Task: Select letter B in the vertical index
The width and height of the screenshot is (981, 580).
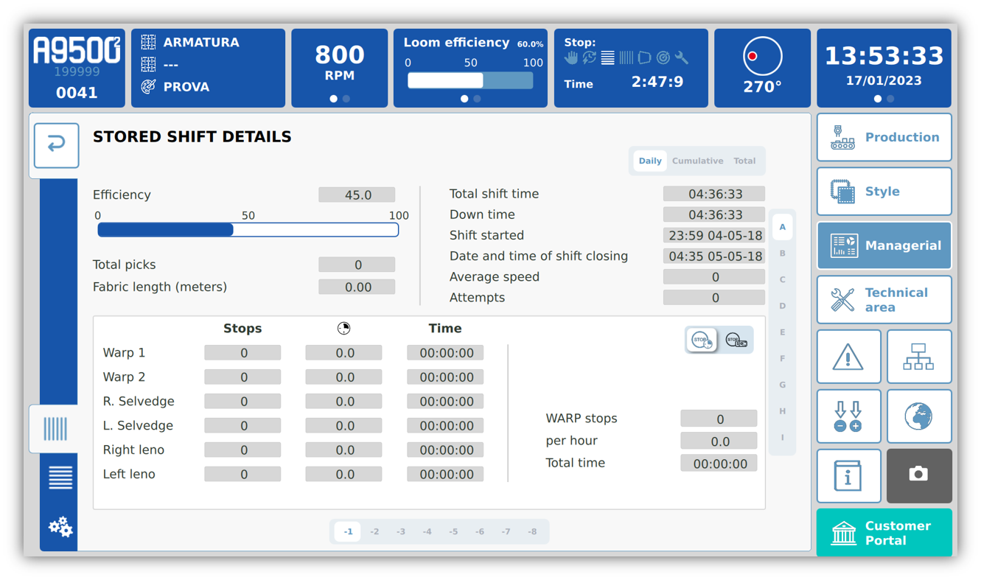Action: pyautogui.click(x=782, y=253)
